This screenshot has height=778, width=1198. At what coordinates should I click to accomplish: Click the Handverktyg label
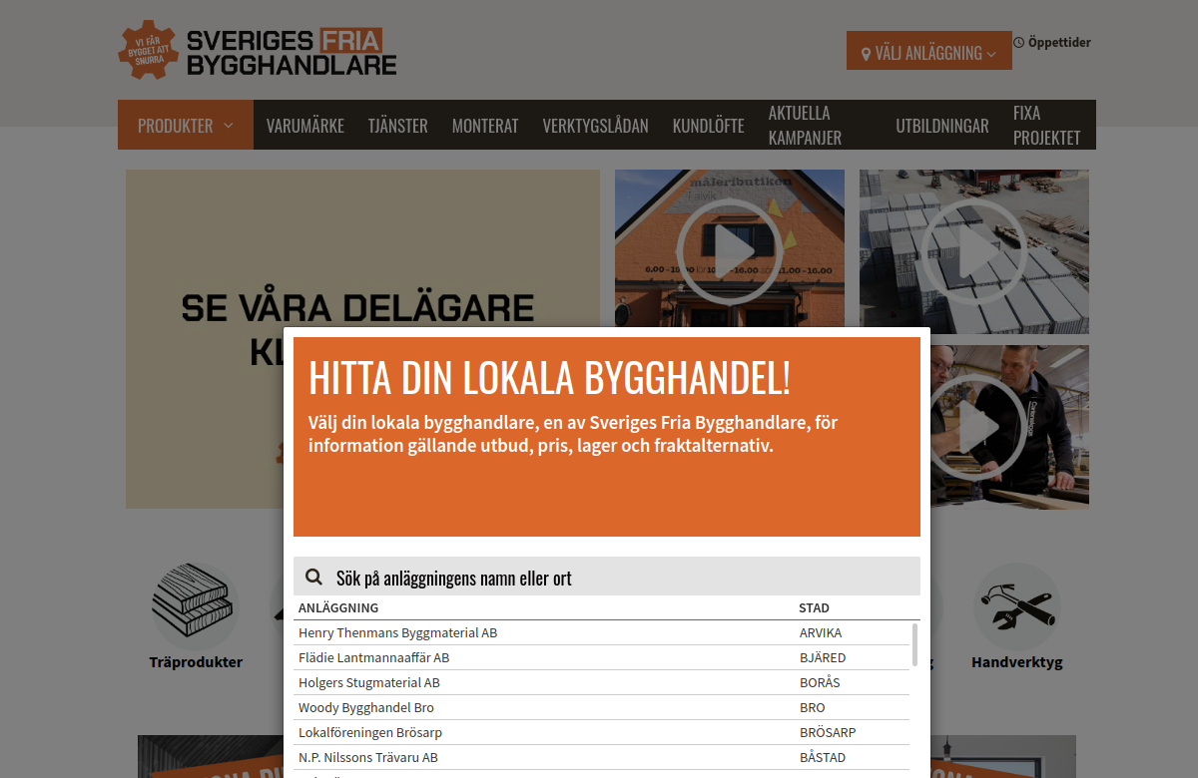click(x=1017, y=662)
